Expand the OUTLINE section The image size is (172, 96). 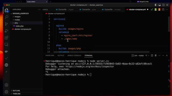pyautogui.click(x=16, y=91)
